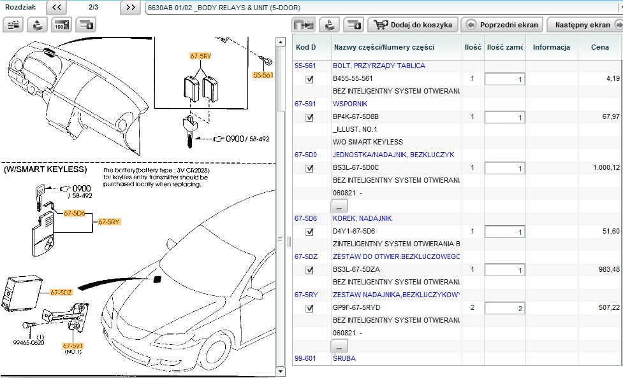Expand details with '...' button under BS3L-67-5D0C

pyautogui.click(x=339, y=206)
